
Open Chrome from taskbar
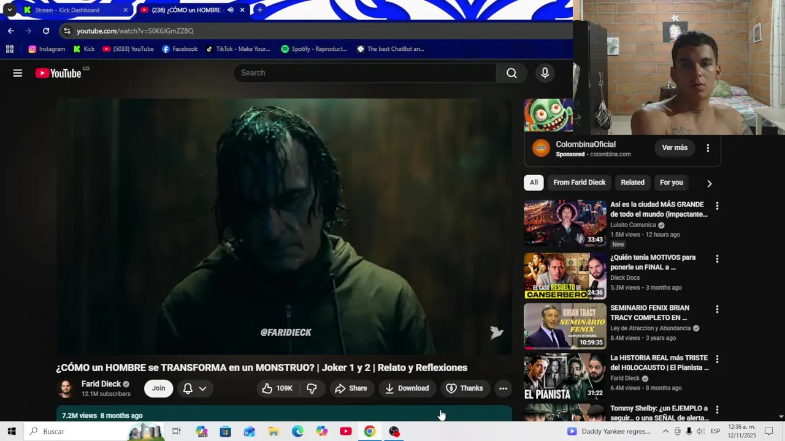tap(370, 431)
